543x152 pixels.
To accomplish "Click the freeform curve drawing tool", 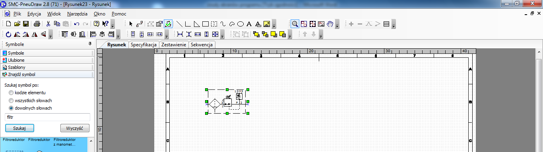I will (x=223, y=24).
